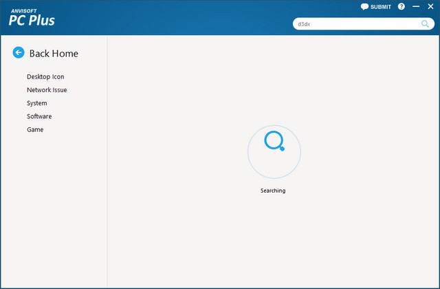Click the SUBMIT feedback label

click(x=381, y=7)
